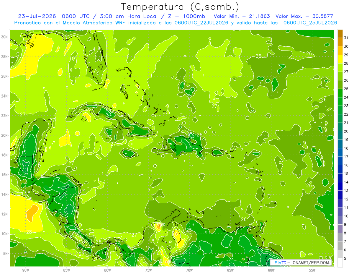This screenshot has height=274, width=354.
Task: Click the latitude axis label "22N"
Action: coord(5,116)
